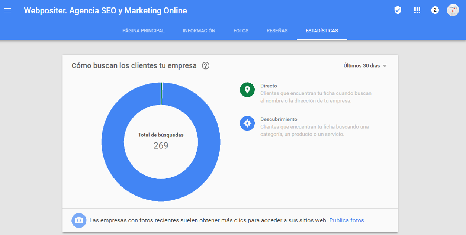Click the Webpositer business title
The image size is (466, 235).
(x=105, y=11)
